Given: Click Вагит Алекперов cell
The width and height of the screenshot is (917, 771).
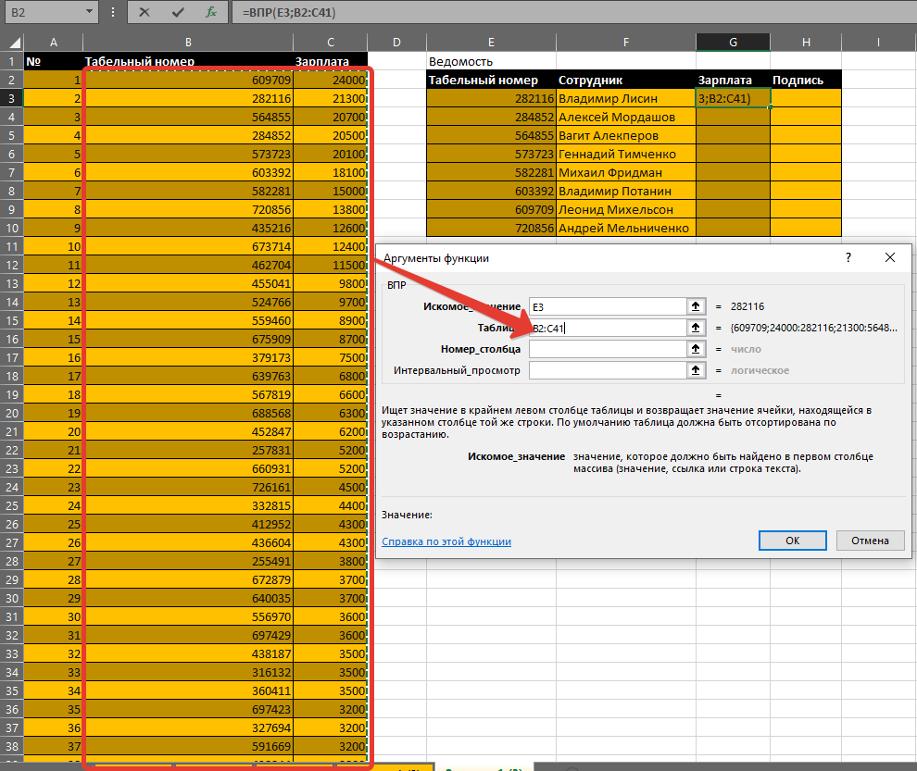Looking at the screenshot, I should (626, 136).
